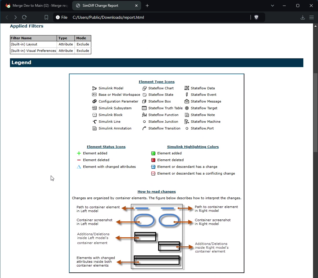The width and height of the screenshot is (318, 278).
Task: Click the Stateflow Box icon
Action: click(144, 101)
